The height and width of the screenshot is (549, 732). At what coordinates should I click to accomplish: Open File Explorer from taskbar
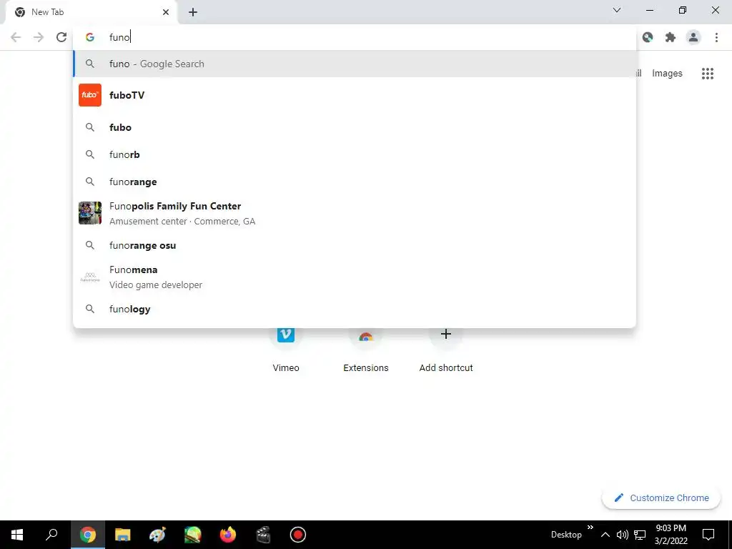[123, 535]
